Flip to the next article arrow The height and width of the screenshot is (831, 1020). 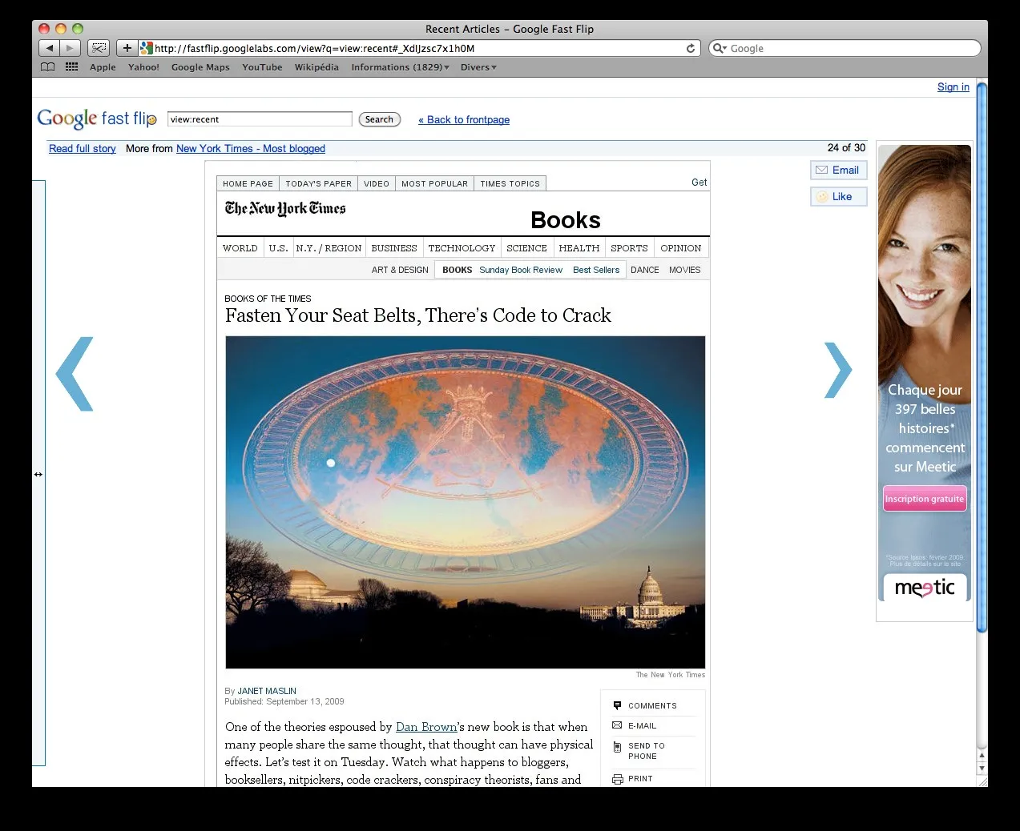click(838, 370)
